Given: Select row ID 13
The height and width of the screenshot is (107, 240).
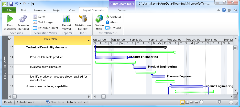Looking at the screenshot, I should point(11,50).
